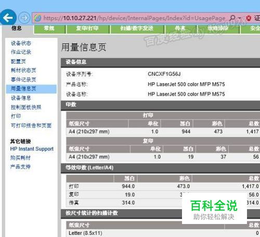Image resolution: width=260 pixels, height=237 pixels.
Task: Click the equivalent color value 473.0
Action: click(x=184, y=187)
